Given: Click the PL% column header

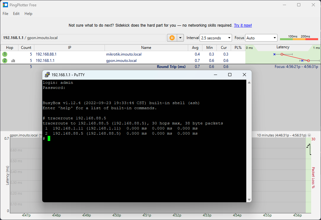Looking at the screenshot, I should (238, 48).
